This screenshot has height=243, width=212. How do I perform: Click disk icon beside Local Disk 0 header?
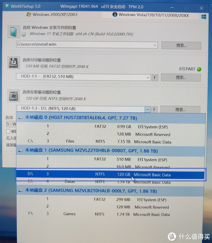(20, 118)
